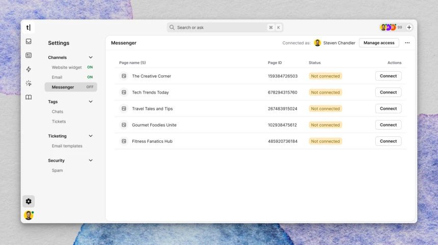438x245 pixels.
Task: Collapse the Channels section chevron
Action: tap(91, 57)
